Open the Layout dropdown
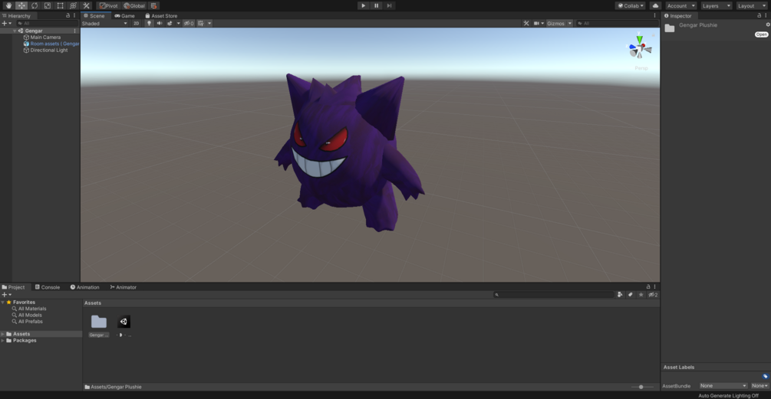Screen dimensions: 771x399 point(751,5)
